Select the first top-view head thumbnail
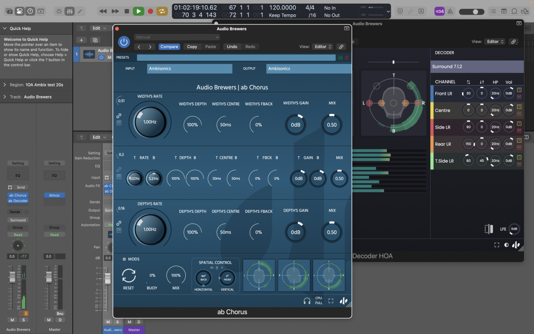The width and height of the screenshot is (534, 334). (x=259, y=275)
